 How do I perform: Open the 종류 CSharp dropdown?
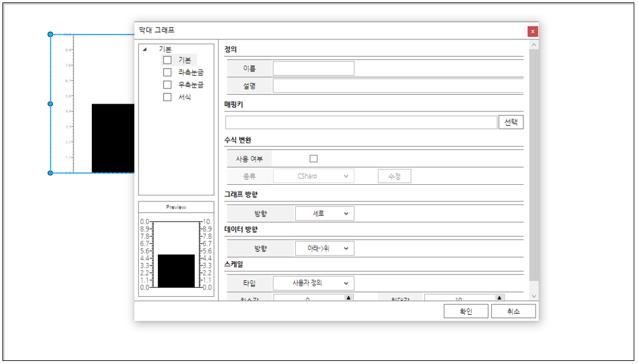[313, 176]
